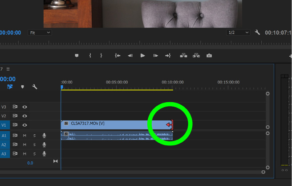292x186 pixels.
Task: Click the timeline ruler at 00:15:00:00
Action: (228, 82)
